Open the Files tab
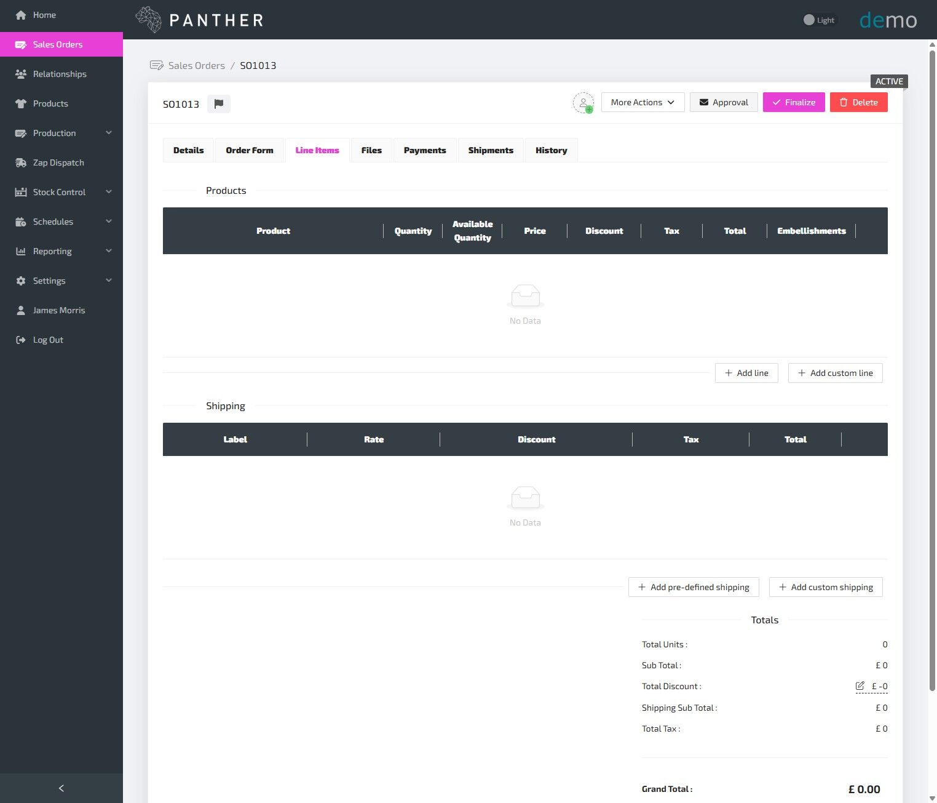 [371, 150]
